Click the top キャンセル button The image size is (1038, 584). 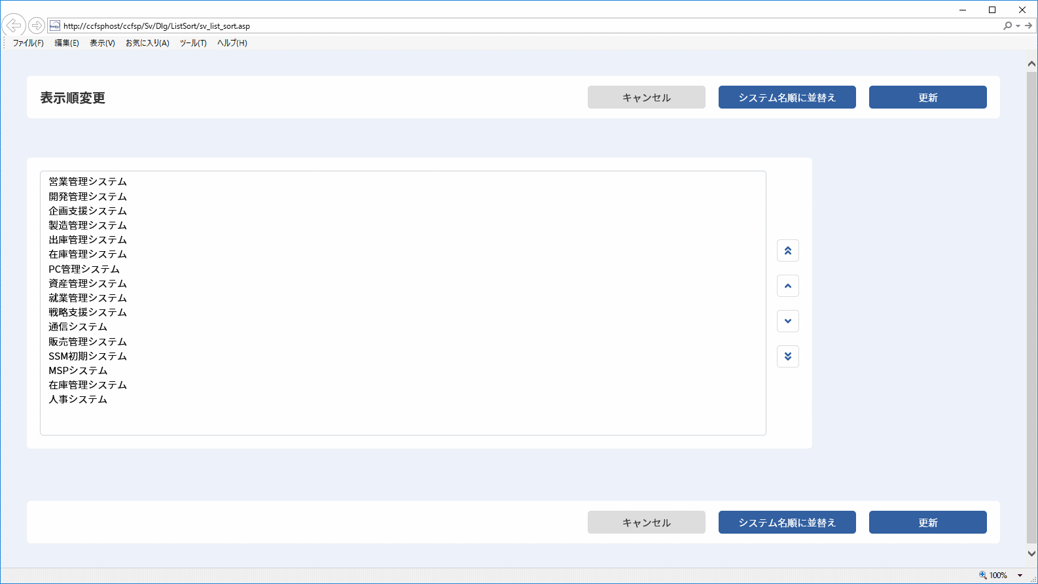pos(647,97)
